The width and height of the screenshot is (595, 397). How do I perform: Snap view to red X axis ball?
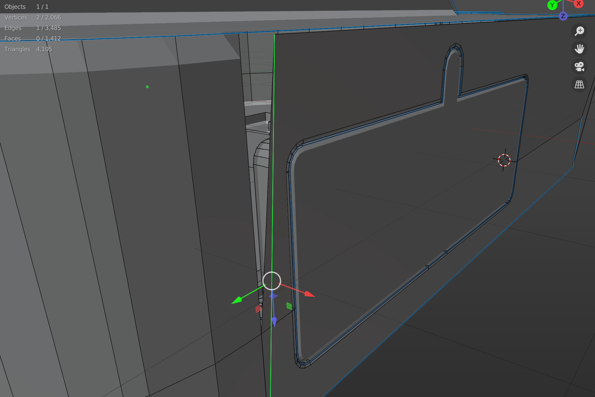pos(579,4)
